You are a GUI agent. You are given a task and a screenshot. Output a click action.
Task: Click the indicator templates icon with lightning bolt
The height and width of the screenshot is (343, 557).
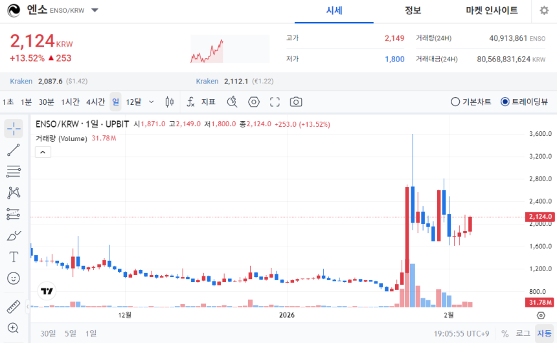tap(232, 102)
